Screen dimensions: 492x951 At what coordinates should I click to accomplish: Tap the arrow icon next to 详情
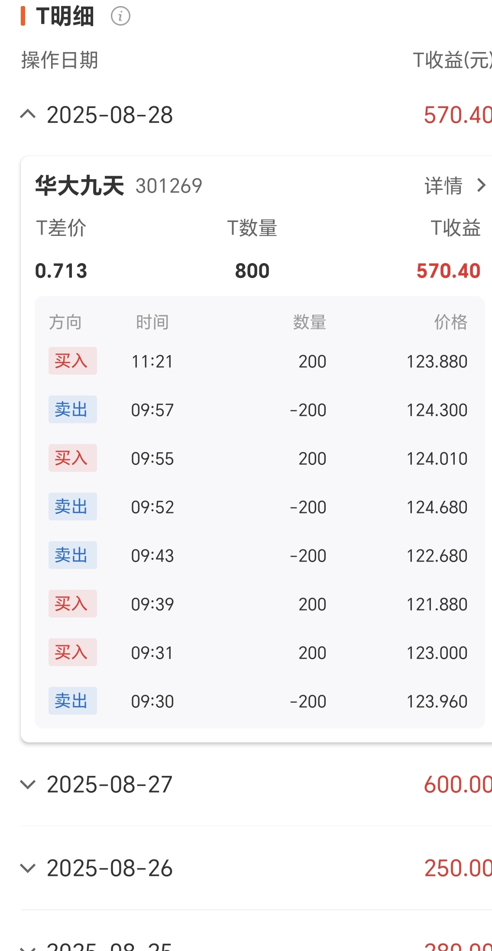coord(481,186)
